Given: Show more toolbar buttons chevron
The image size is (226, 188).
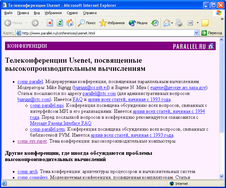Looking at the screenshot, I should click(x=222, y=19).
